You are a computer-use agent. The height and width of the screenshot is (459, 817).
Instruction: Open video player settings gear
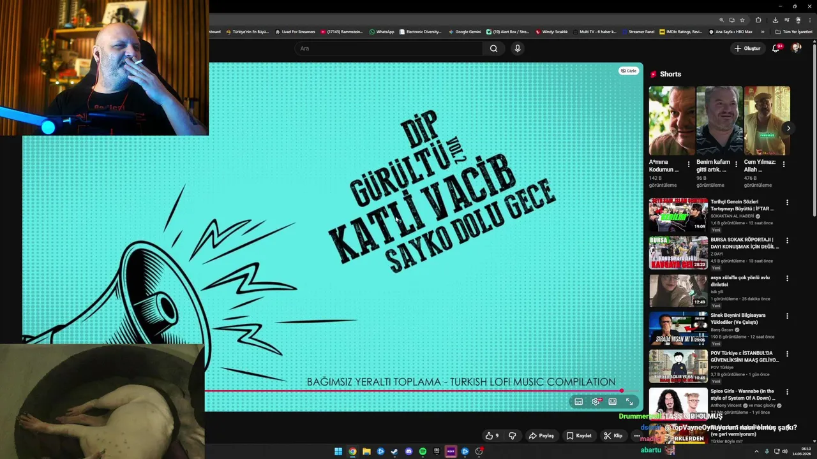(596, 402)
